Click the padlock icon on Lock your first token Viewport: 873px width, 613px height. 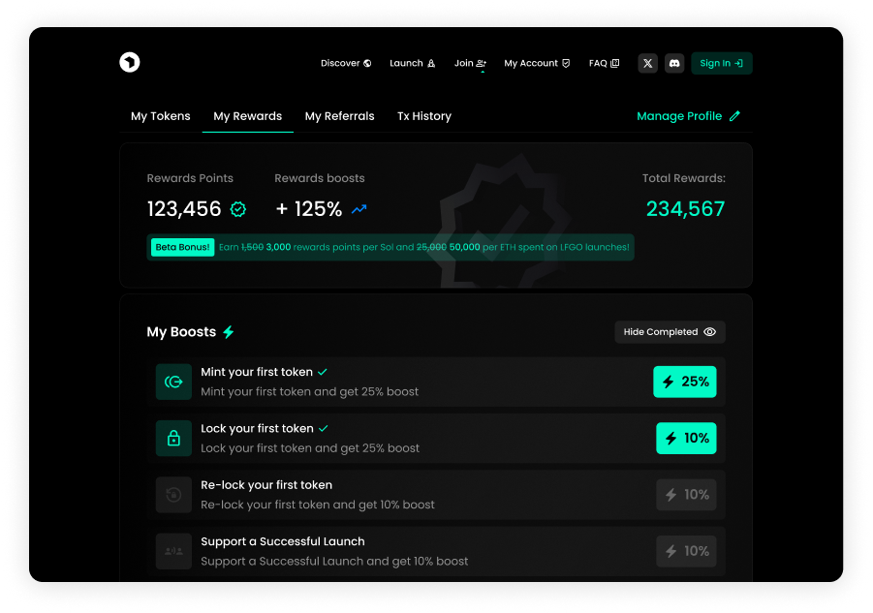[173, 438]
